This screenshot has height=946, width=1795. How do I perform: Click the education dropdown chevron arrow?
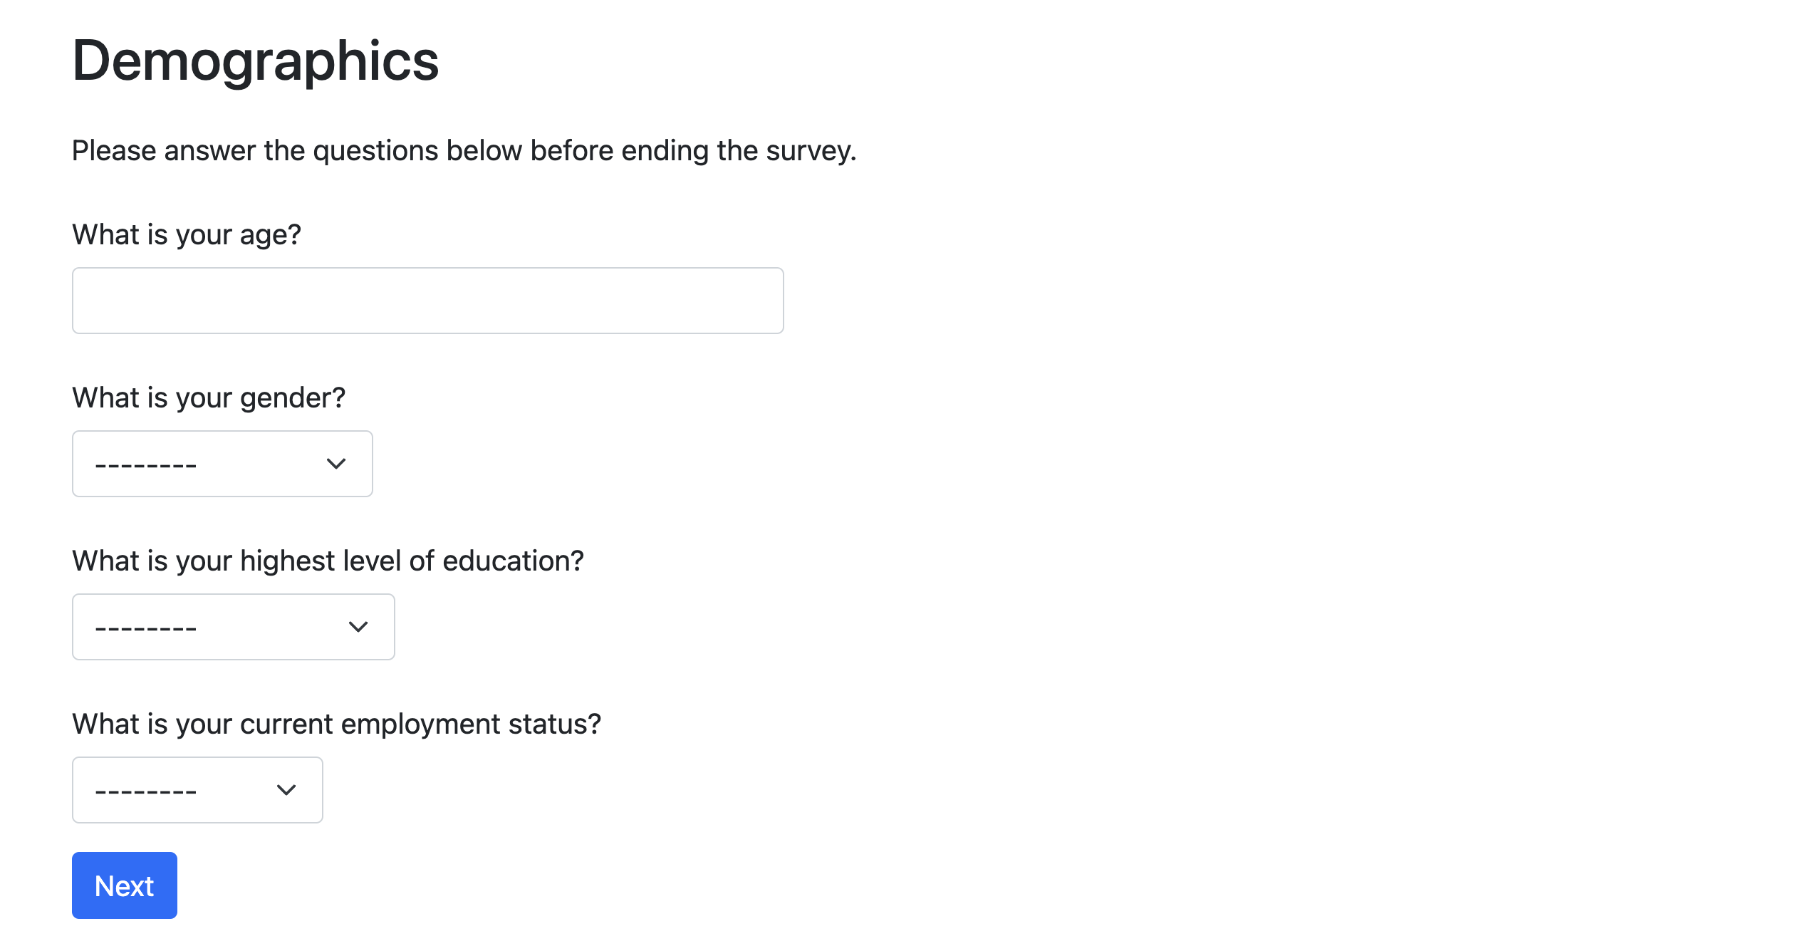click(x=358, y=627)
